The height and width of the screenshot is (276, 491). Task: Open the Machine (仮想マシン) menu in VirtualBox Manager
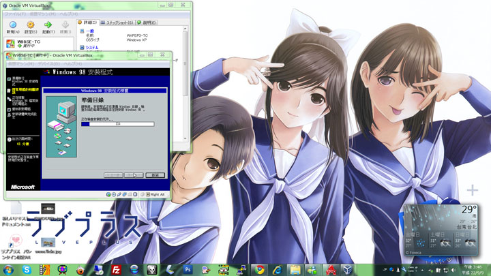tap(42, 14)
